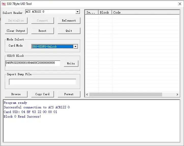The height and width of the screenshot is (146, 184).
Task: Hit the Reset button
Action: tap(43, 31)
